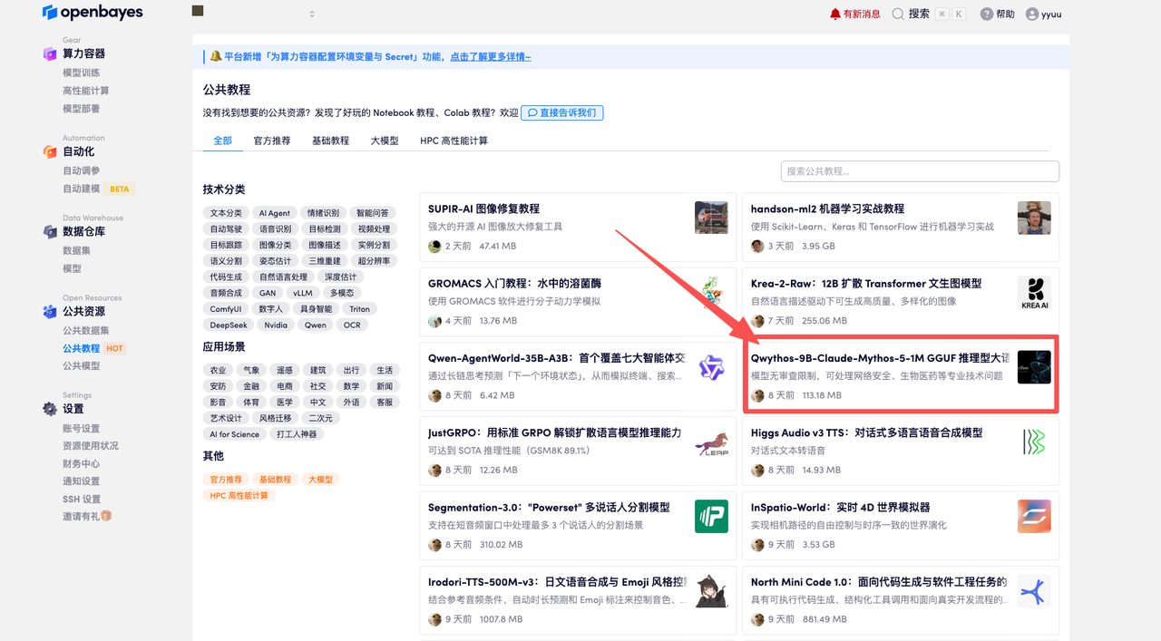Click the notification bell icon
This screenshot has height=641, width=1161.
835,14
